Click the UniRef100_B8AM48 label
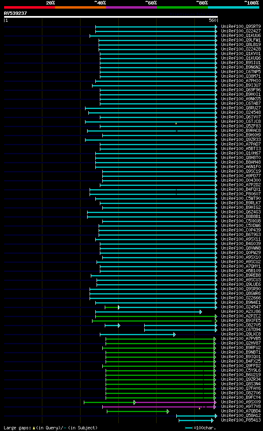Screen dimensions: 263x431 [241, 162]
